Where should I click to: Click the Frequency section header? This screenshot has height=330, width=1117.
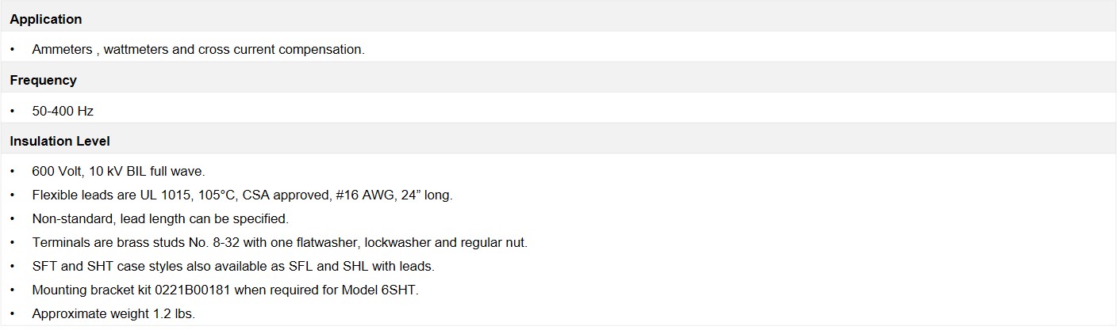point(44,80)
